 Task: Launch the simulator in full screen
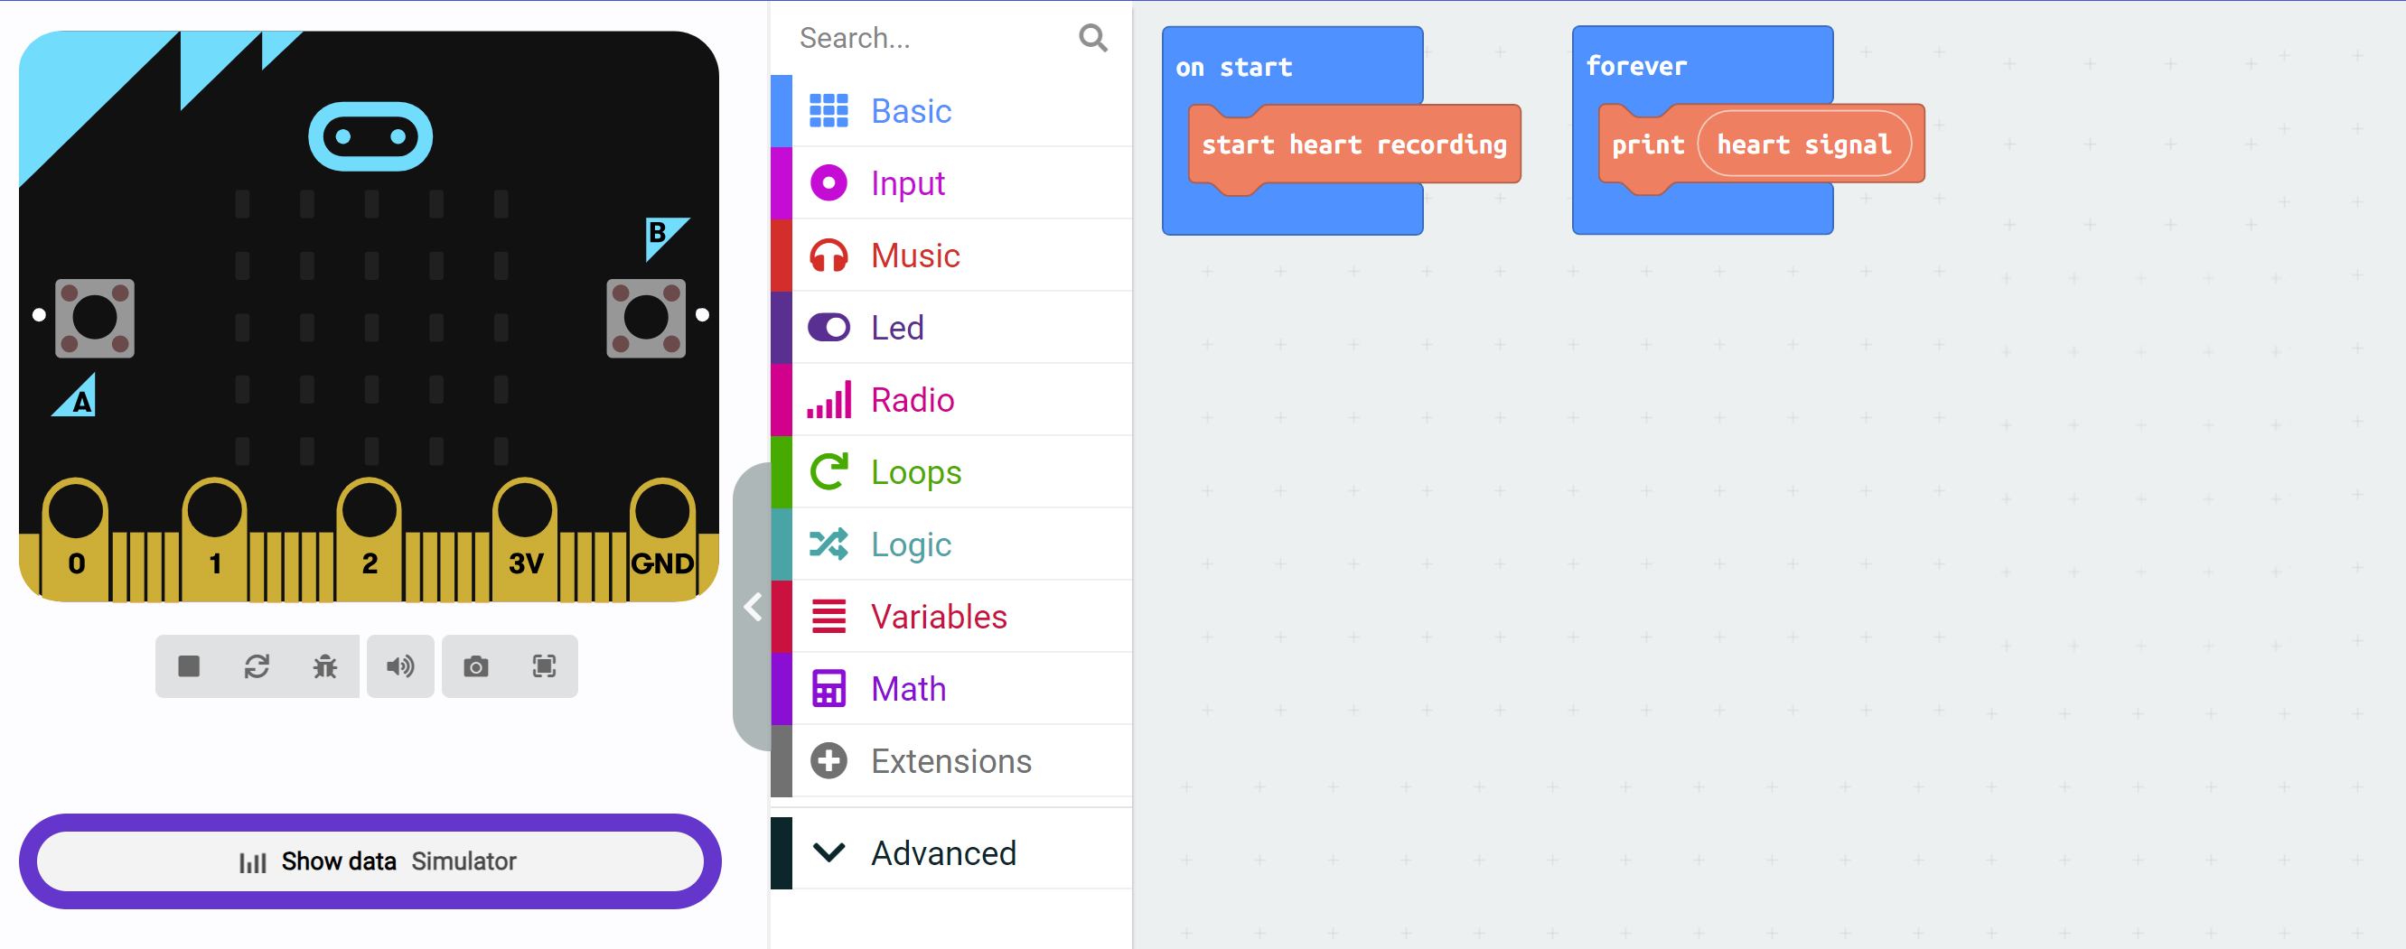pyautogui.click(x=544, y=665)
